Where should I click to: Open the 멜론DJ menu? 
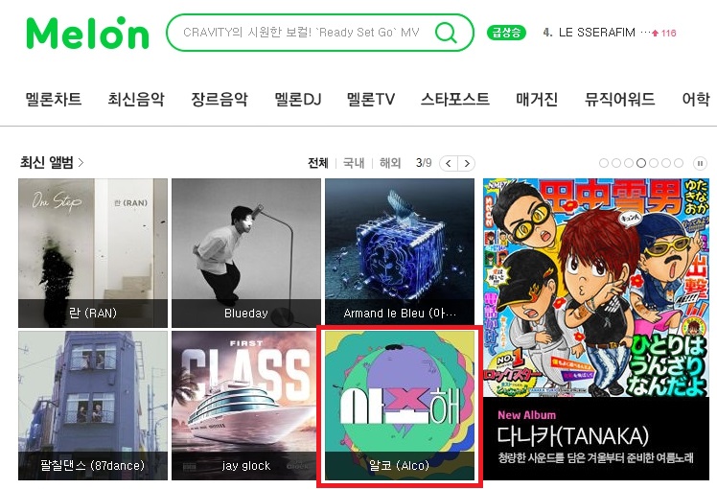pos(298,99)
